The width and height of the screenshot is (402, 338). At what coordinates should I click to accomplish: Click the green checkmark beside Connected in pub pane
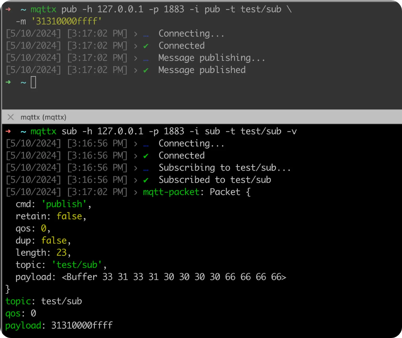[146, 46]
